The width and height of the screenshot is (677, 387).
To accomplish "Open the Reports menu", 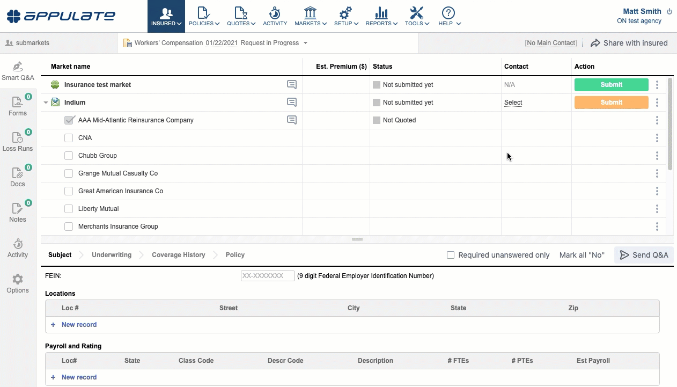I will point(381,16).
